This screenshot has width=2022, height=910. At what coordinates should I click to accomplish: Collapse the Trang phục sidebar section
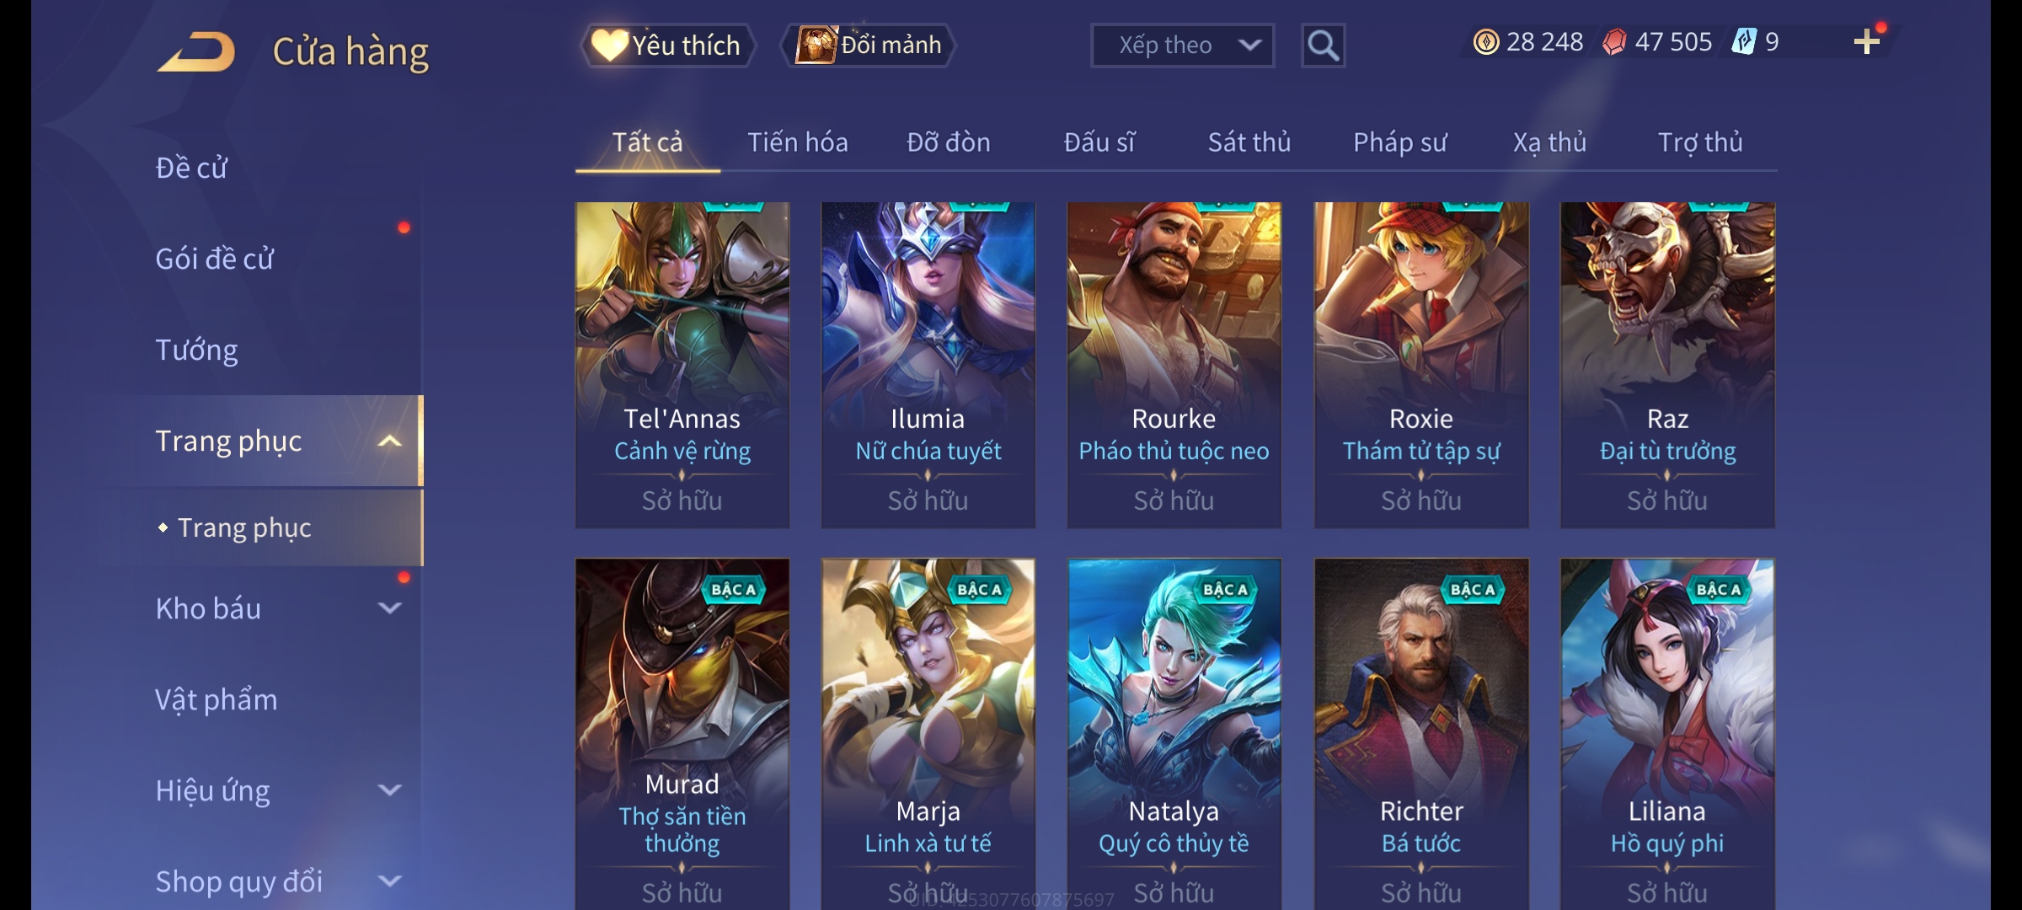point(389,441)
